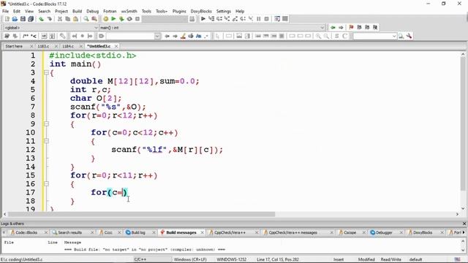Viewport: 468px width, 263px height.
Task: Run the program with the green arrow
Action: point(113,19)
